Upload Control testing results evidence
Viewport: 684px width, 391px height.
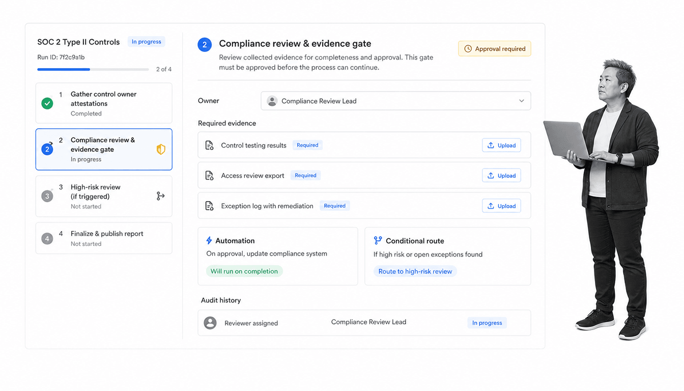point(501,145)
